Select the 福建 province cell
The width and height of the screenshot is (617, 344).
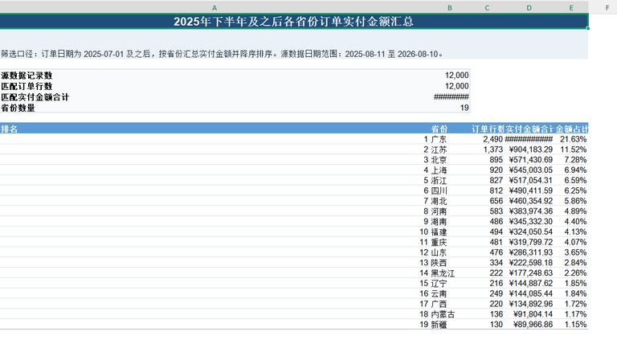[450, 231]
